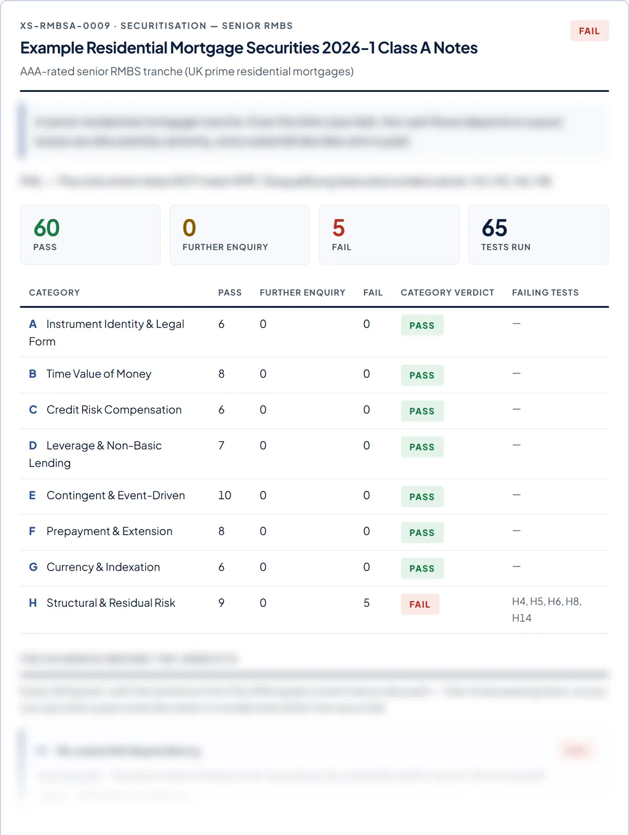Open the "60 PASS" summary card
The height and width of the screenshot is (835, 629).
[x=90, y=235]
